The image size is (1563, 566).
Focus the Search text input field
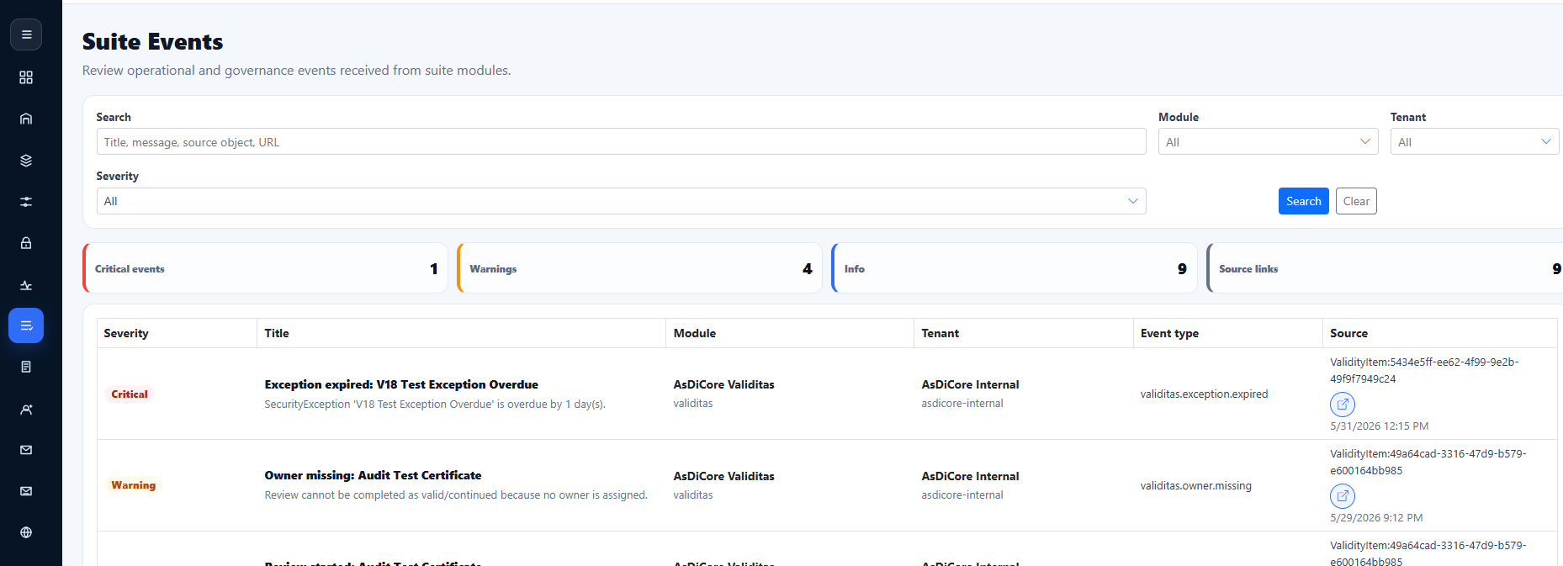pos(621,142)
